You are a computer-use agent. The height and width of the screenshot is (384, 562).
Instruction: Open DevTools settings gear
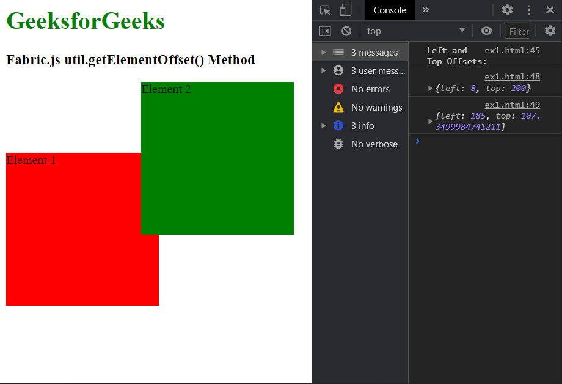(507, 10)
